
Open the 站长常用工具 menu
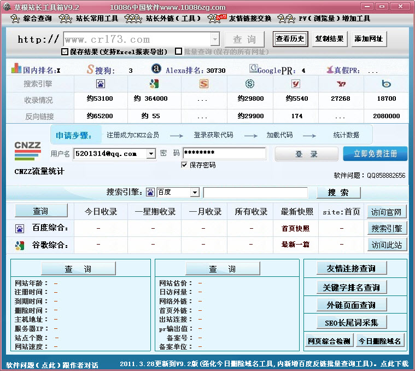[x=89, y=19]
